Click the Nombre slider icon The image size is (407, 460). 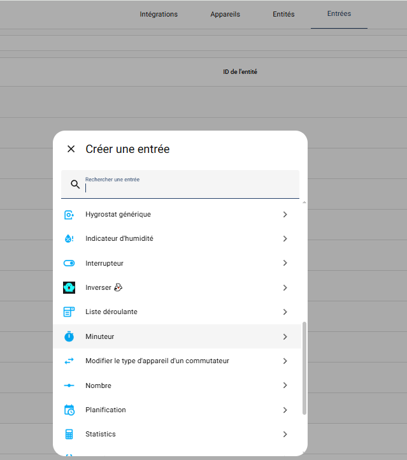click(x=69, y=385)
